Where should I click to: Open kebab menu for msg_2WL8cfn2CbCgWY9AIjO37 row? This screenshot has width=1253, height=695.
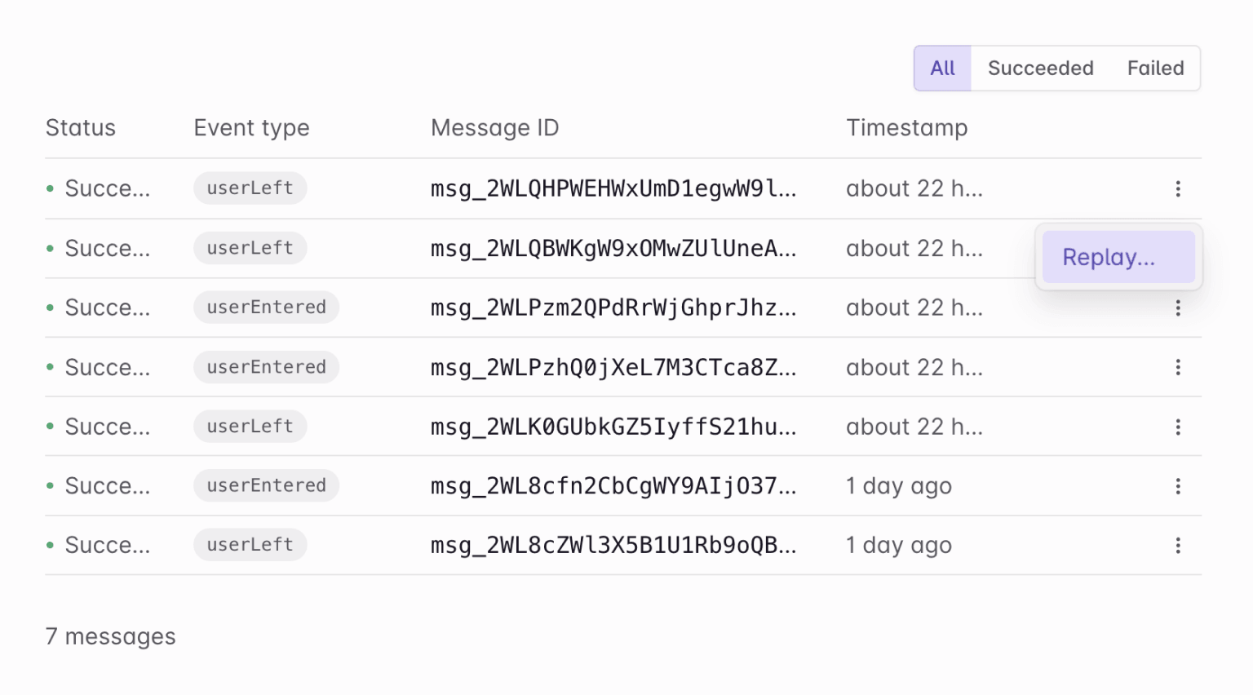(x=1177, y=487)
